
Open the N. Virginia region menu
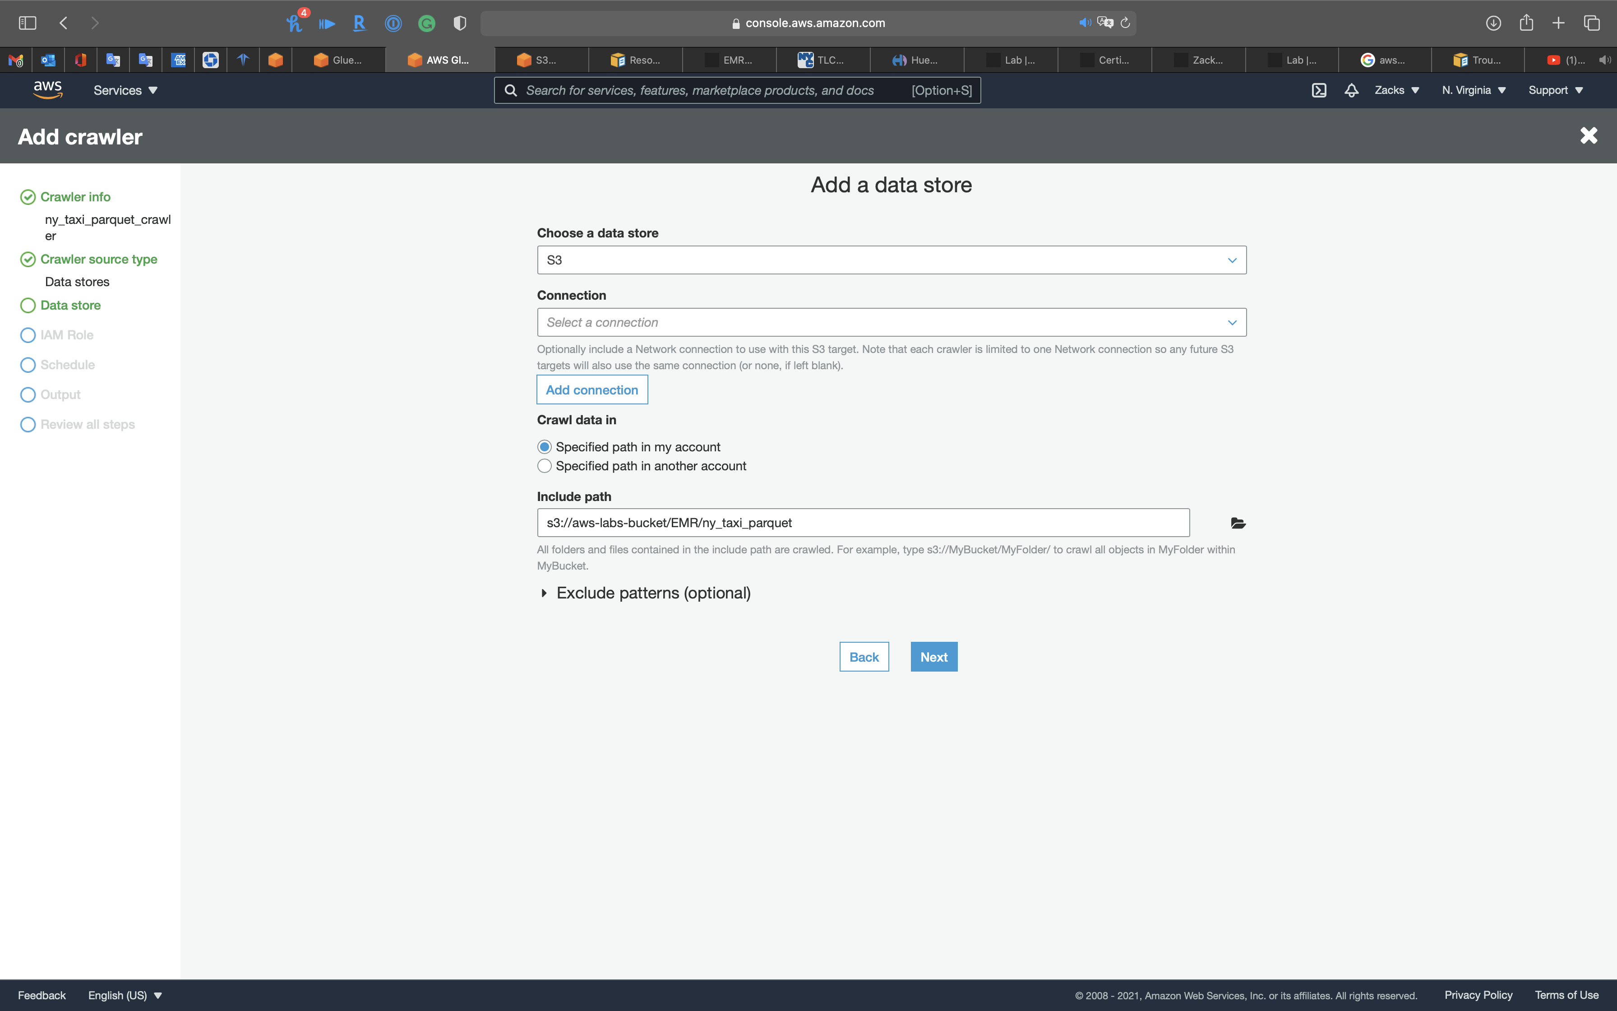tap(1474, 90)
